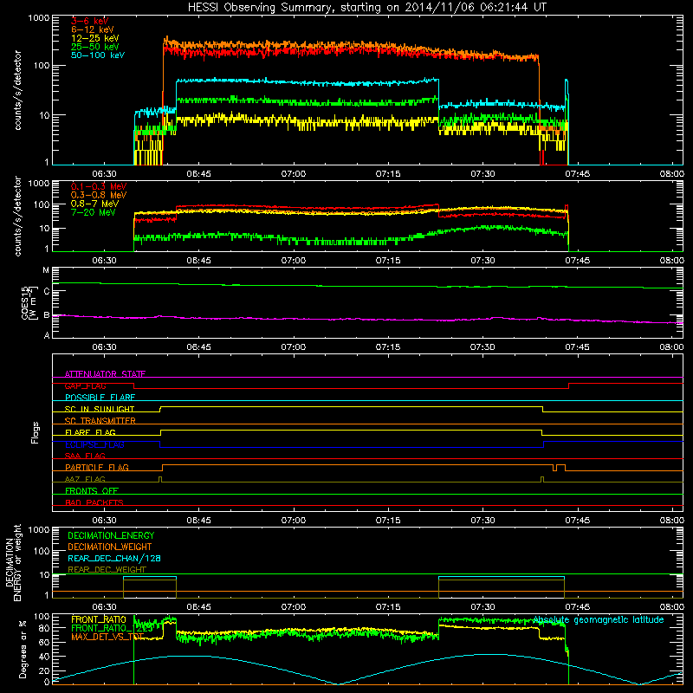Click the DECIMATION_ENERGY legend label
Viewport: 693px width, 693px height.
click(x=111, y=535)
